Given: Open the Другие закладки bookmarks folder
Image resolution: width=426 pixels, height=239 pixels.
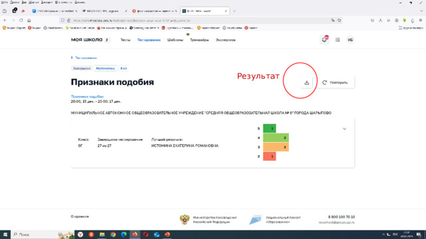Looking at the screenshot, I should [x=411, y=28].
